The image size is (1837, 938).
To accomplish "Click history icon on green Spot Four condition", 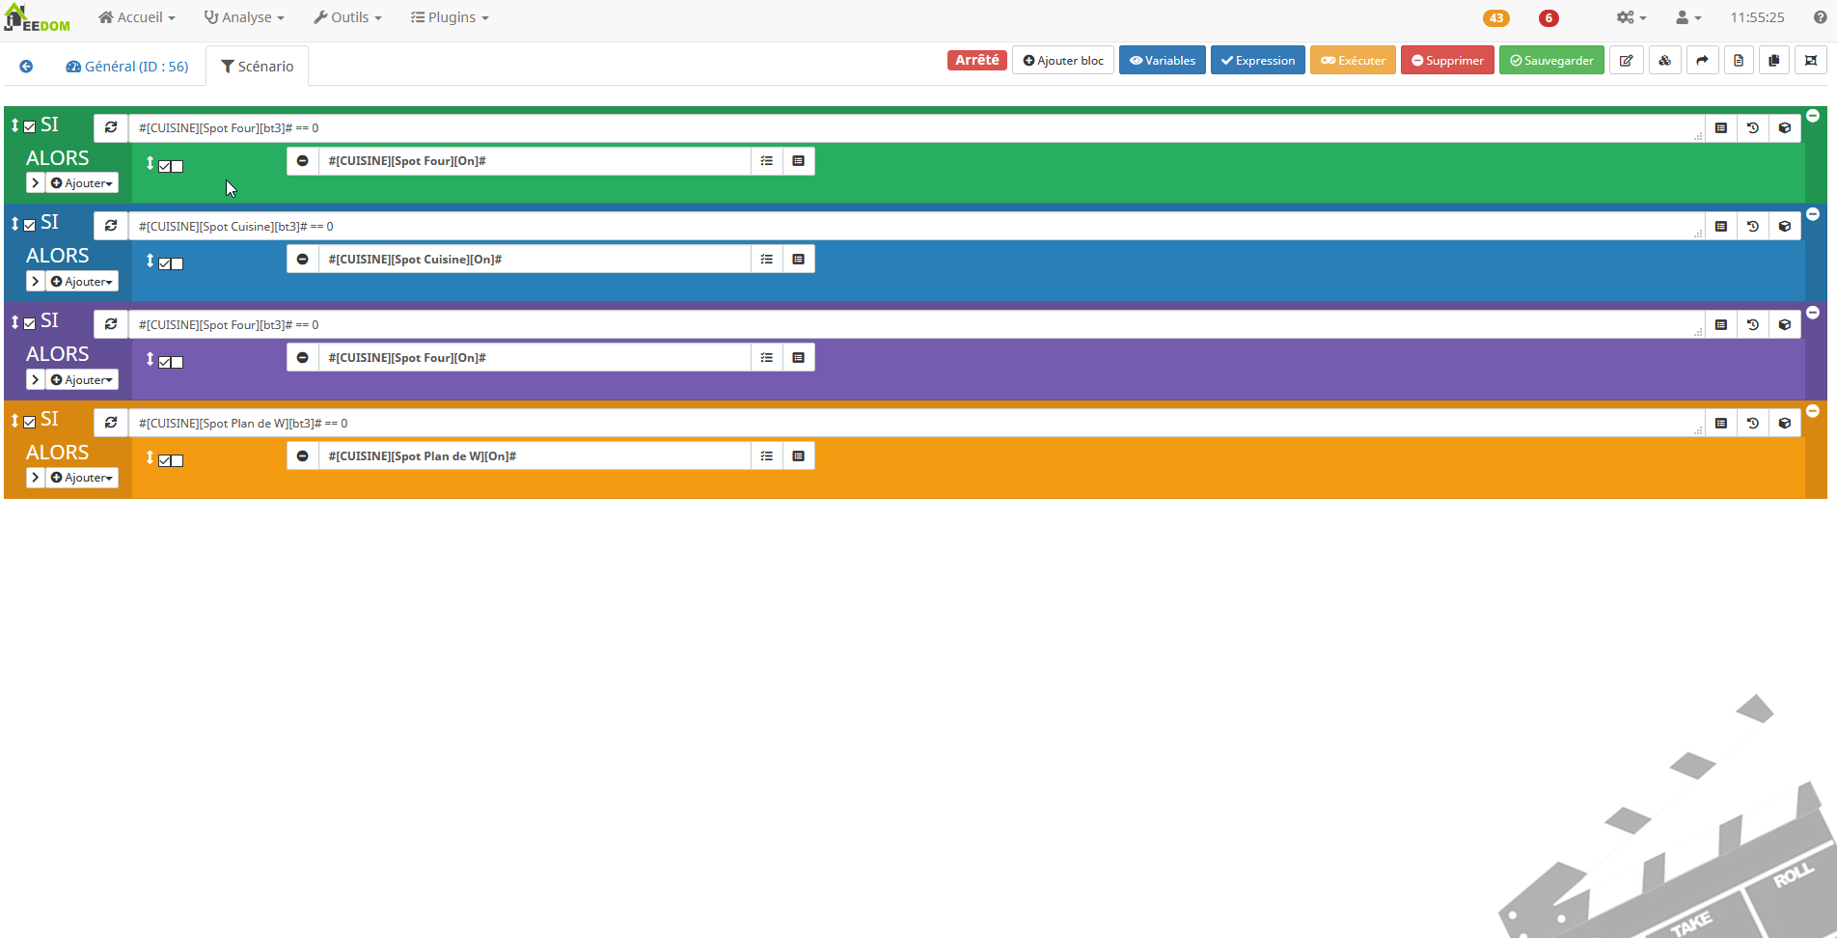I will point(1753,128).
